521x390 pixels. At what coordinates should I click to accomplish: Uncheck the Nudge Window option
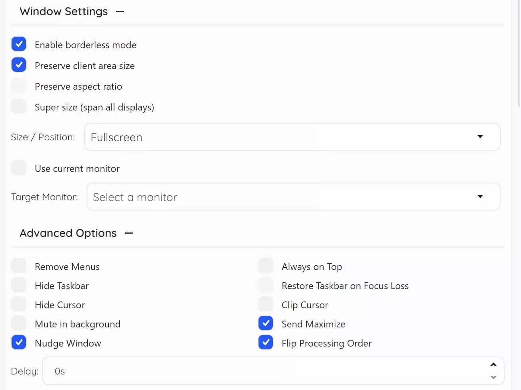point(19,343)
